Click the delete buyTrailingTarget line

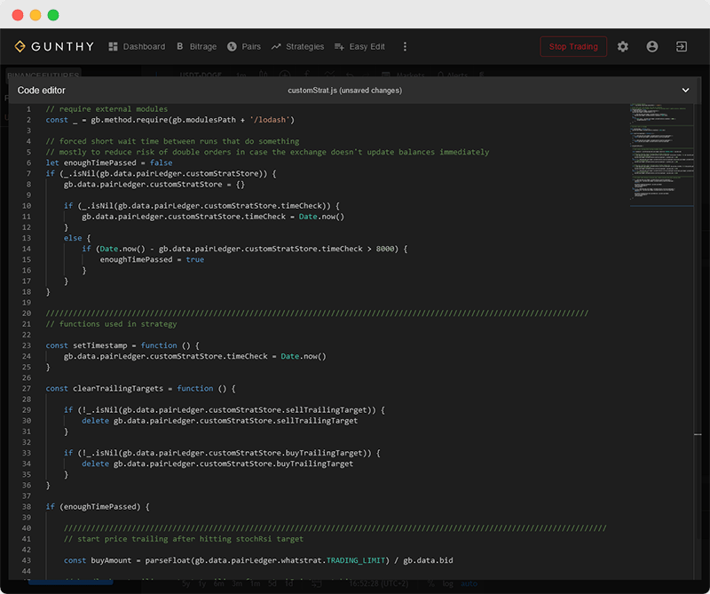click(x=217, y=464)
